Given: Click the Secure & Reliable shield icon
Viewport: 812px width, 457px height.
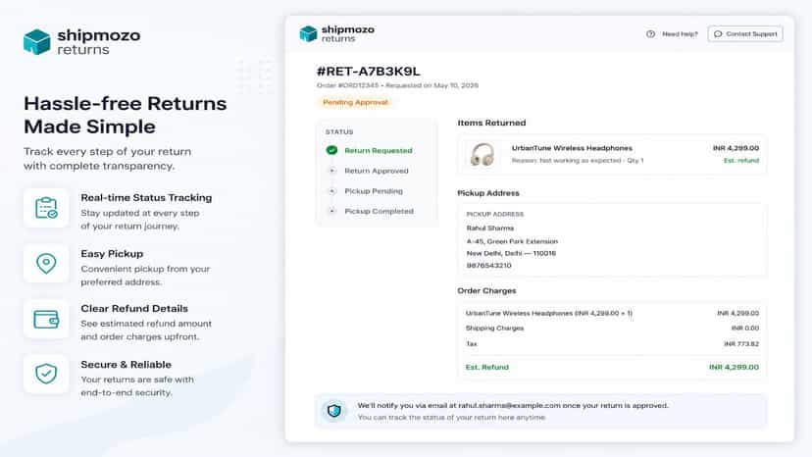Looking at the screenshot, I should [x=46, y=374].
